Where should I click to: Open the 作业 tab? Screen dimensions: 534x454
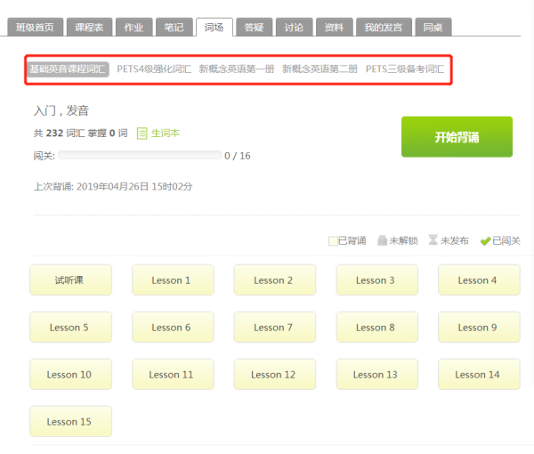click(x=132, y=28)
